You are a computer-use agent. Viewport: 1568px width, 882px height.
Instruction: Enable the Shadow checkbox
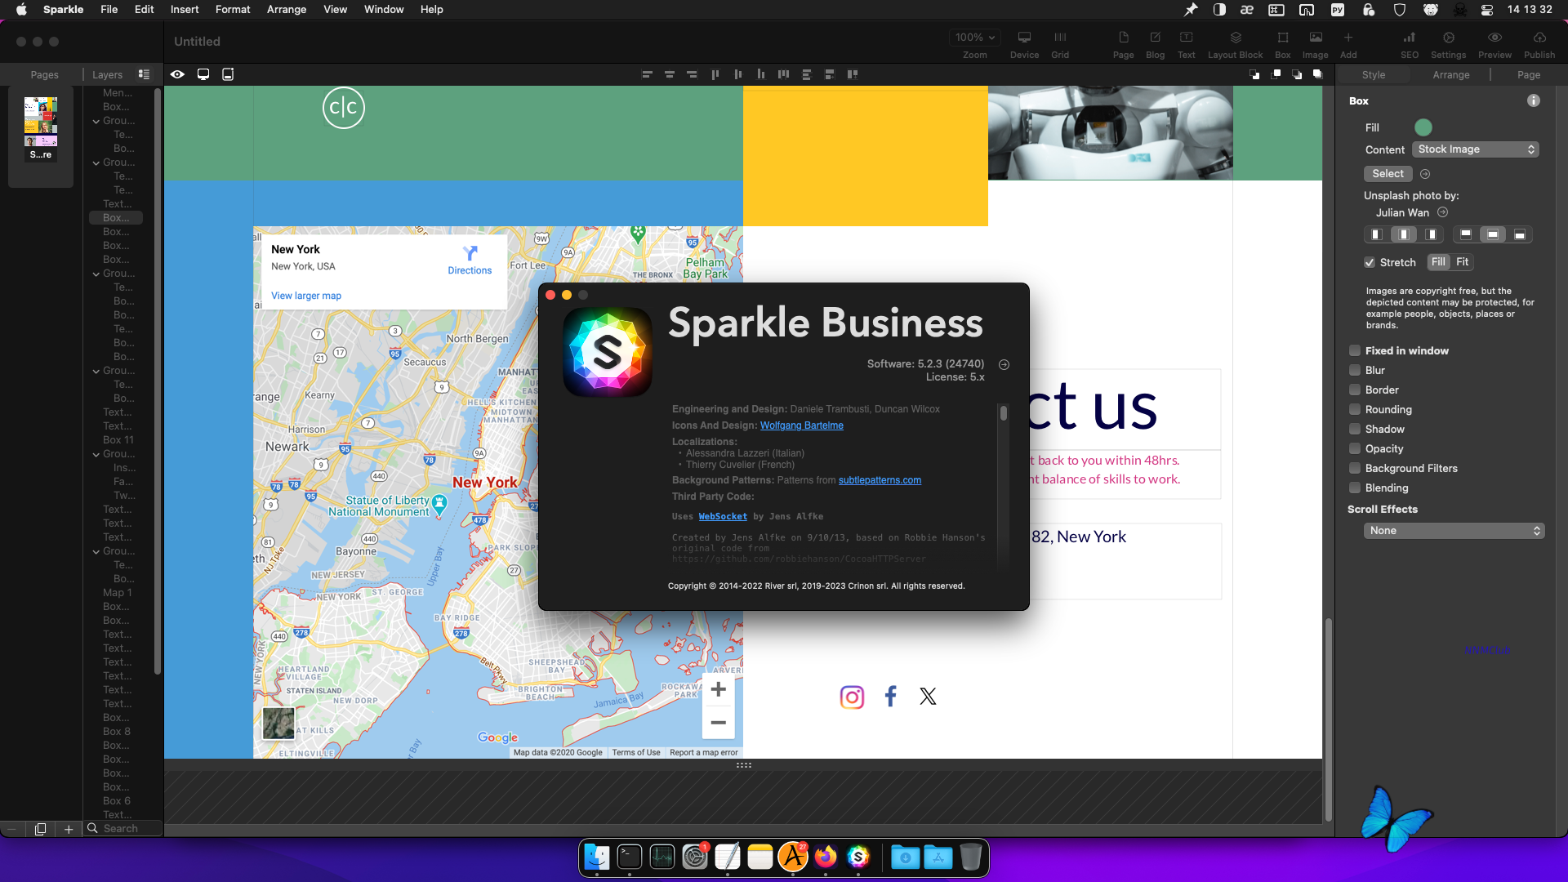point(1355,430)
